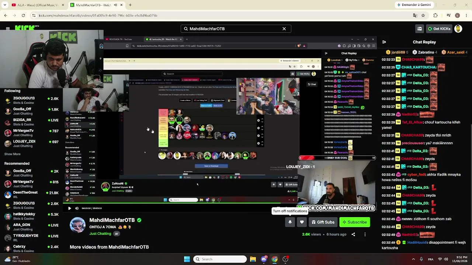The width and height of the screenshot is (472, 265).
Task: Click the Windows taskbar Search box
Action: pos(220,259)
